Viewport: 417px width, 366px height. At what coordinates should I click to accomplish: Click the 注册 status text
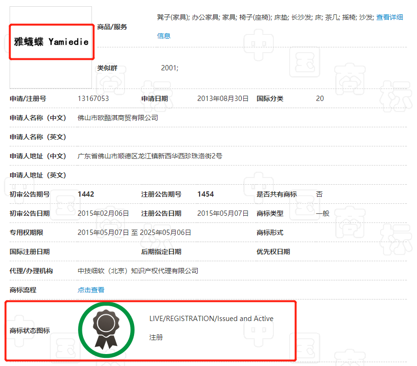pos(156,337)
